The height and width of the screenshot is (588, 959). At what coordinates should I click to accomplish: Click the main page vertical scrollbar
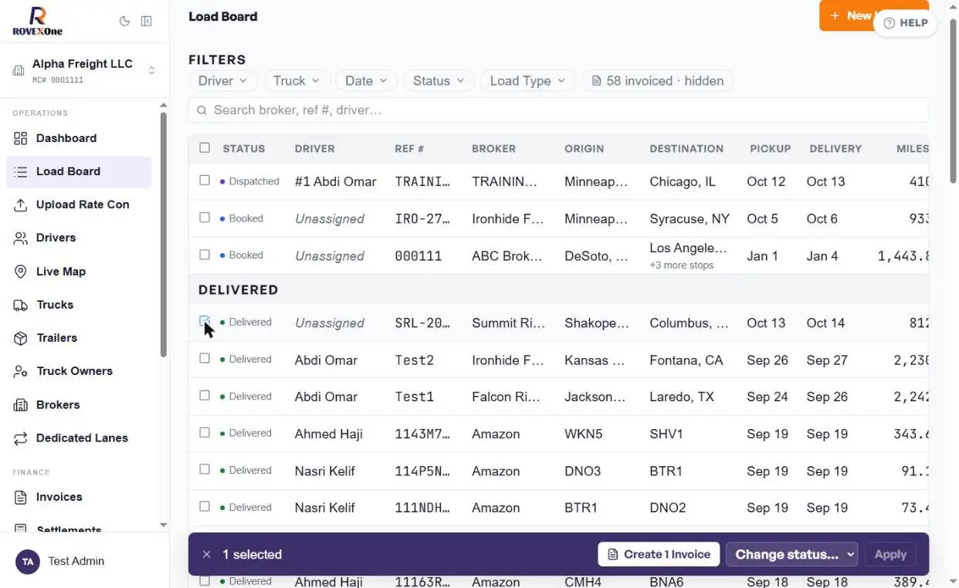953,100
